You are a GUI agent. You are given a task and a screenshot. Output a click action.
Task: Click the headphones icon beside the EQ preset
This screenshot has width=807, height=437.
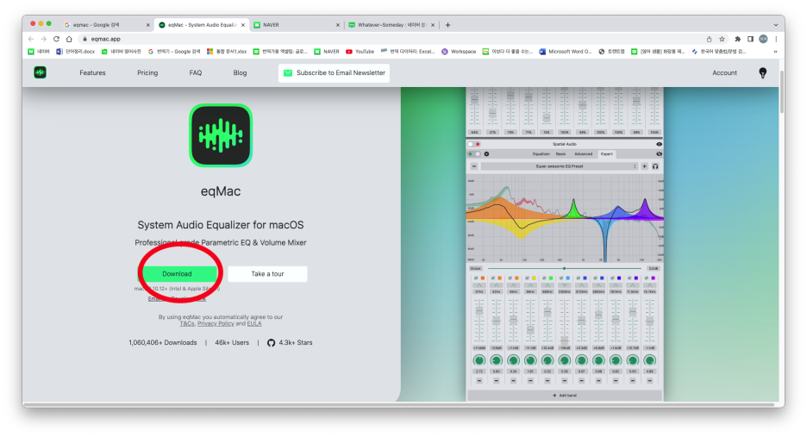655,166
